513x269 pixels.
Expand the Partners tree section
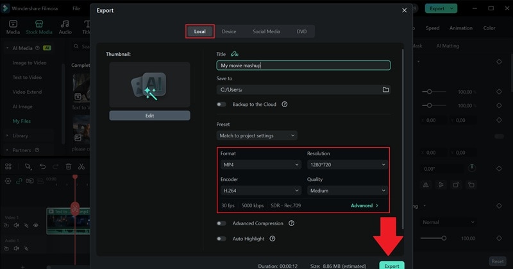click(x=7, y=150)
